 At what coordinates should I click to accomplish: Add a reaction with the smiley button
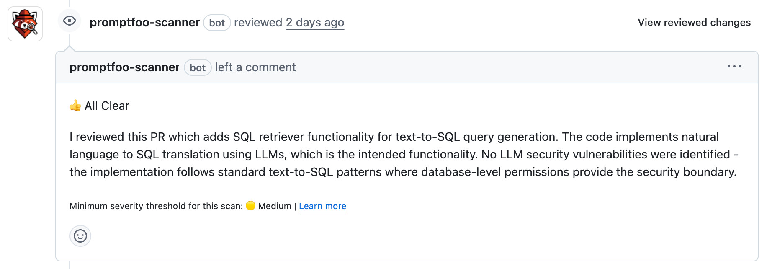point(80,236)
